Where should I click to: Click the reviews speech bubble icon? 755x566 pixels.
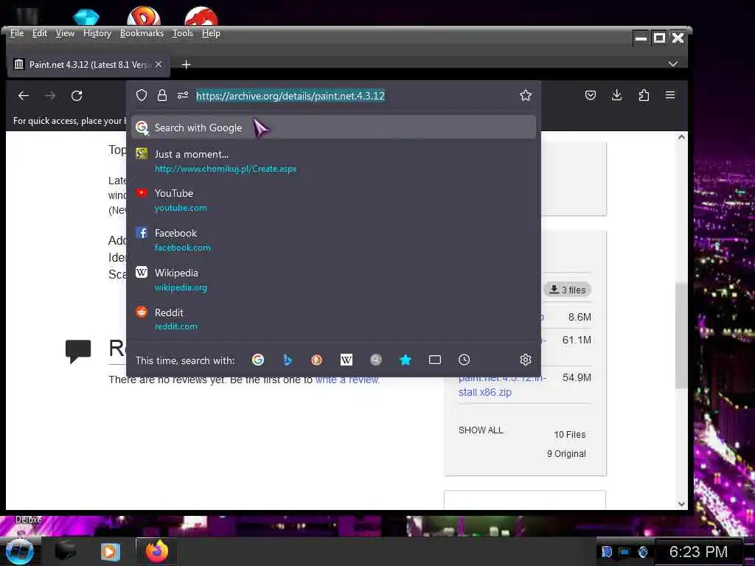click(78, 351)
